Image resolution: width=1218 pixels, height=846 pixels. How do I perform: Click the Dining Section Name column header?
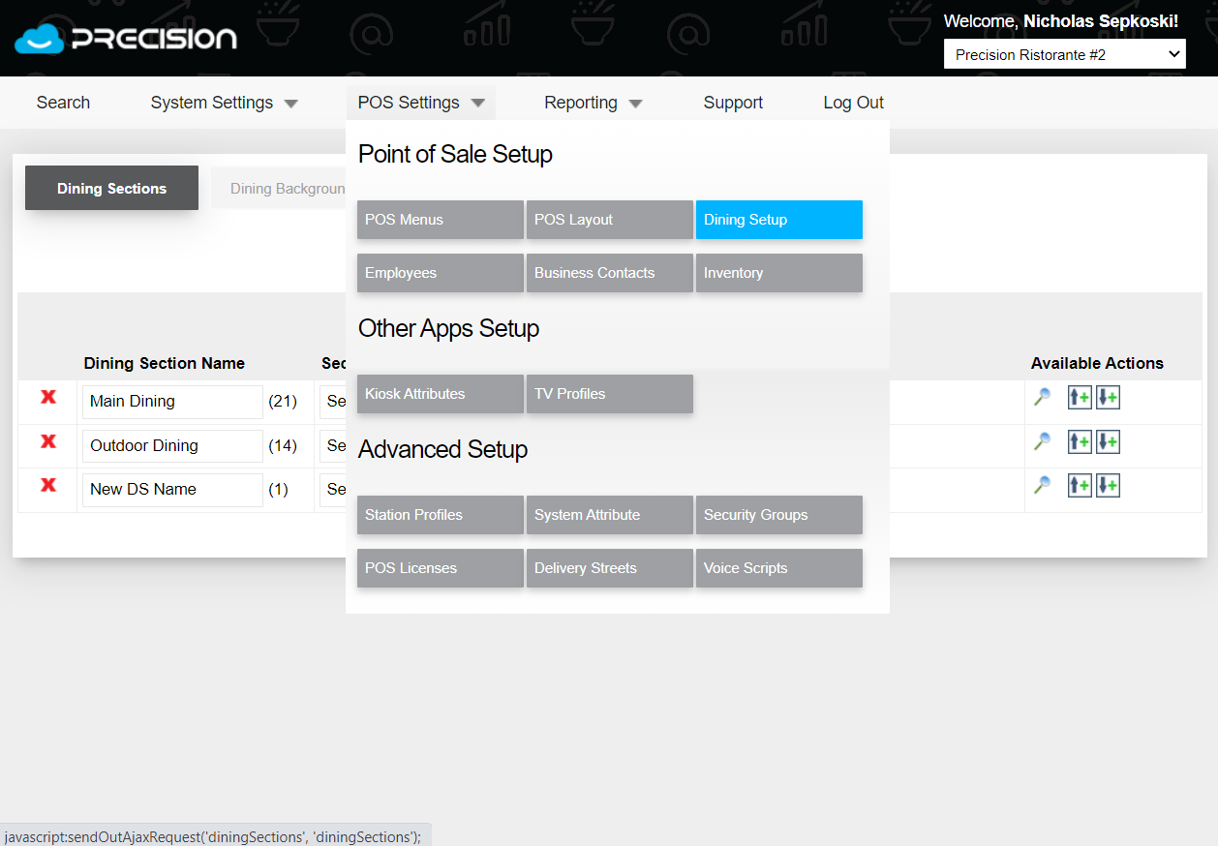pos(165,364)
